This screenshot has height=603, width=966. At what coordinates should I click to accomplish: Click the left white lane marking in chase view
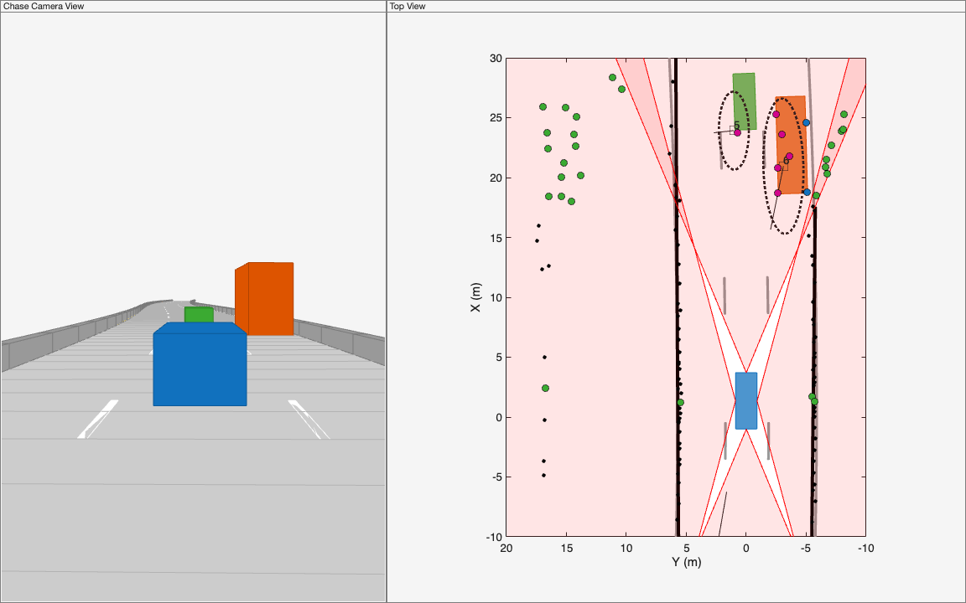pyautogui.click(x=97, y=419)
